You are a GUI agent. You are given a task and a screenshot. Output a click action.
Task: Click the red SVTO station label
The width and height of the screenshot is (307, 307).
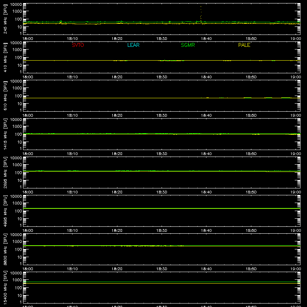78,45
